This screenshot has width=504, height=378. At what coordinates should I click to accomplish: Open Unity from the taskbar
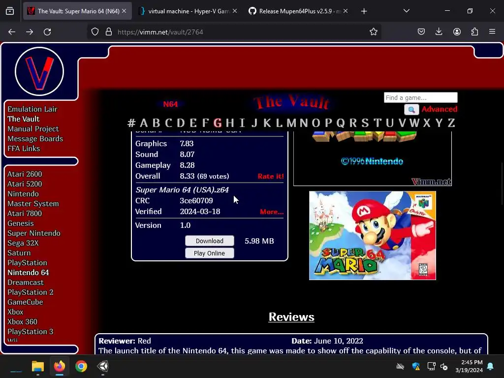pos(103,366)
